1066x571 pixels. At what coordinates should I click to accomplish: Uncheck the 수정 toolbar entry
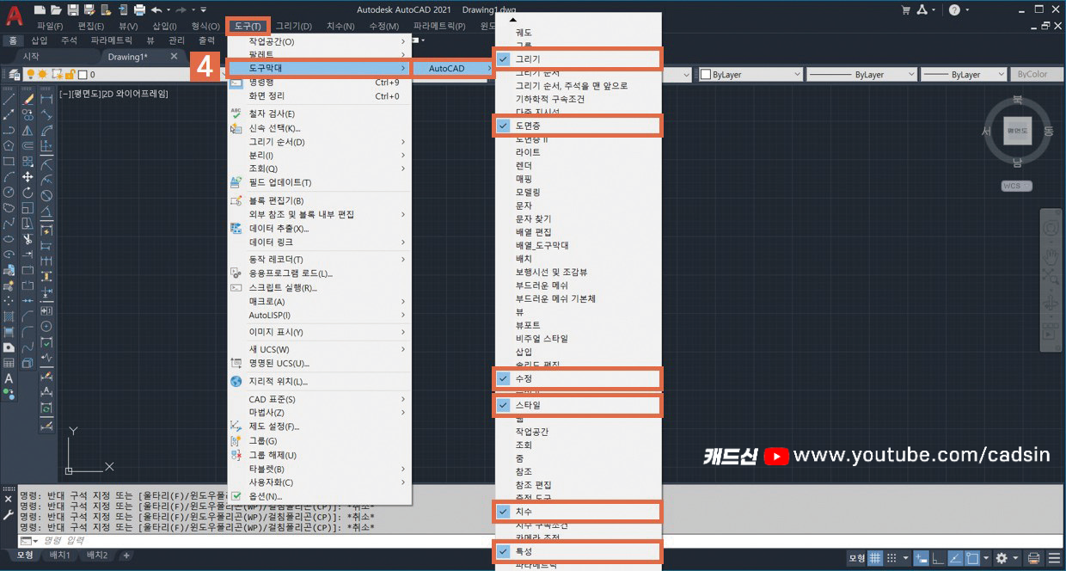pyautogui.click(x=578, y=378)
